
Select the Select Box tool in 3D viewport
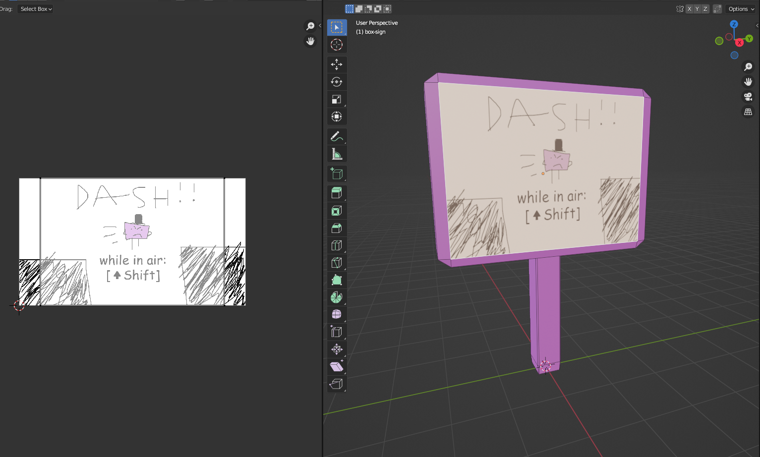tap(337, 27)
